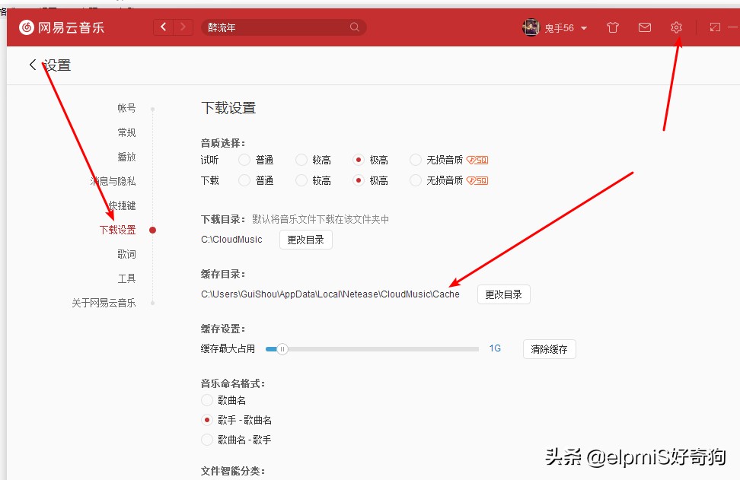Choose 歌曲名 - 歌手 naming format
This screenshot has width=740, height=480.
pos(206,440)
